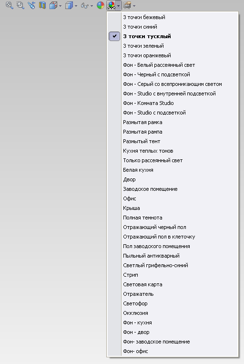The image size is (244, 364).
Task: Open the Hide/Show Items dropdown arrow
Action: point(91,6)
